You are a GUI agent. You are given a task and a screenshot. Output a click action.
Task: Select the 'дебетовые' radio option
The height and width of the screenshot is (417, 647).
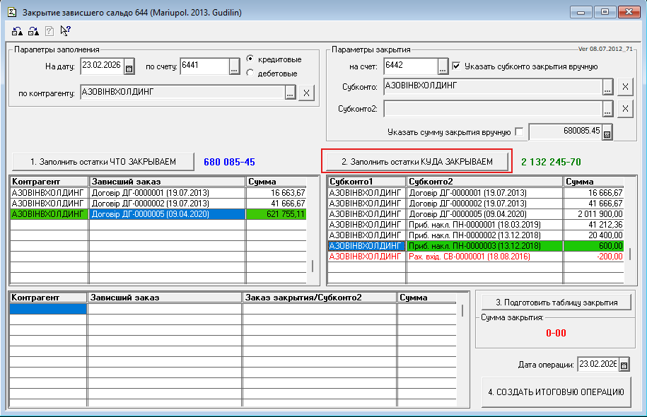[250, 74]
